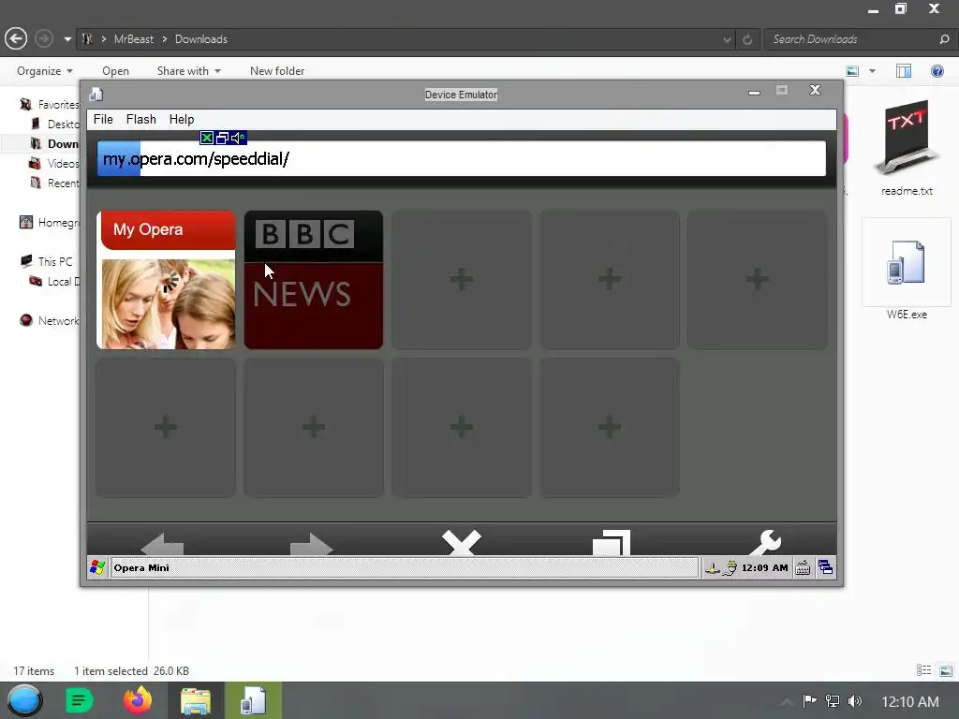
Task: Click the emulator network connection tray icon
Action: tap(712, 568)
